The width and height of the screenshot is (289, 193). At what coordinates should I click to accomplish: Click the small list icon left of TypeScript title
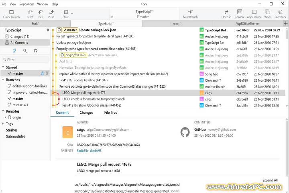pos(112,17)
